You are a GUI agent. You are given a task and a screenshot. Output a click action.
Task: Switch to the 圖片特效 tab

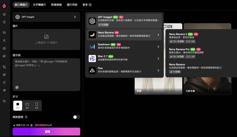pos(72,5)
